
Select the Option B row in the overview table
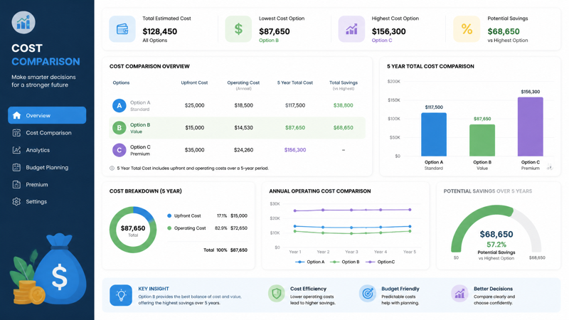point(237,128)
